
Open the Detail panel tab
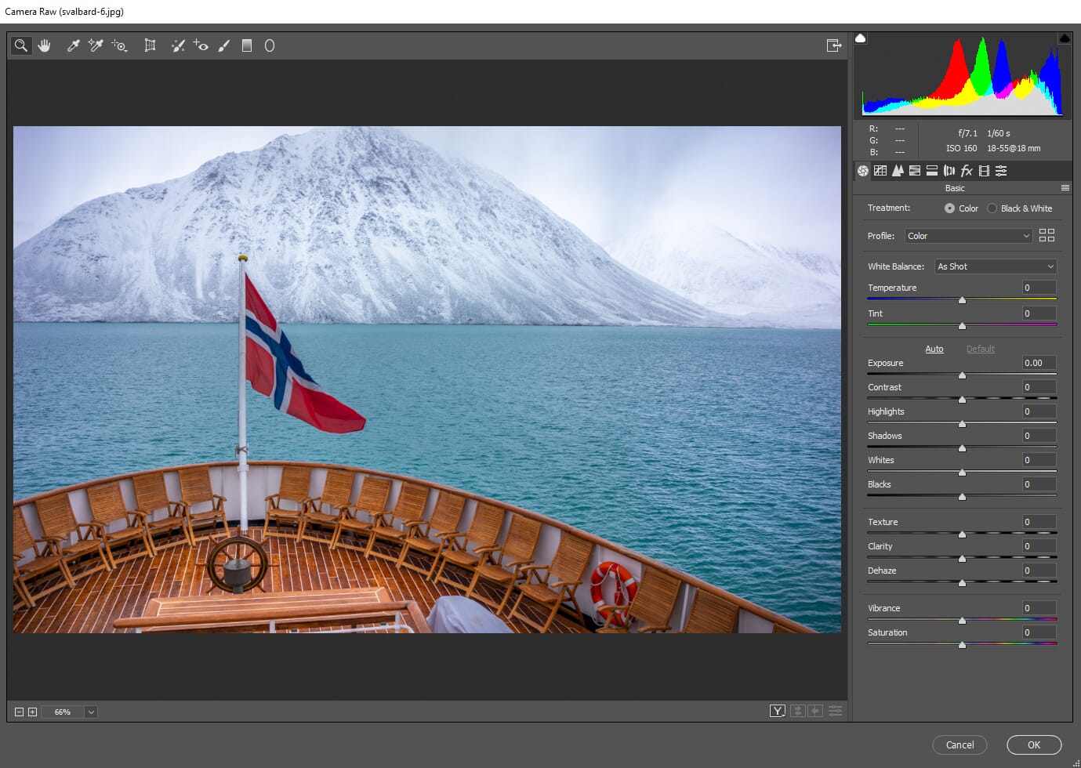[x=898, y=170]
